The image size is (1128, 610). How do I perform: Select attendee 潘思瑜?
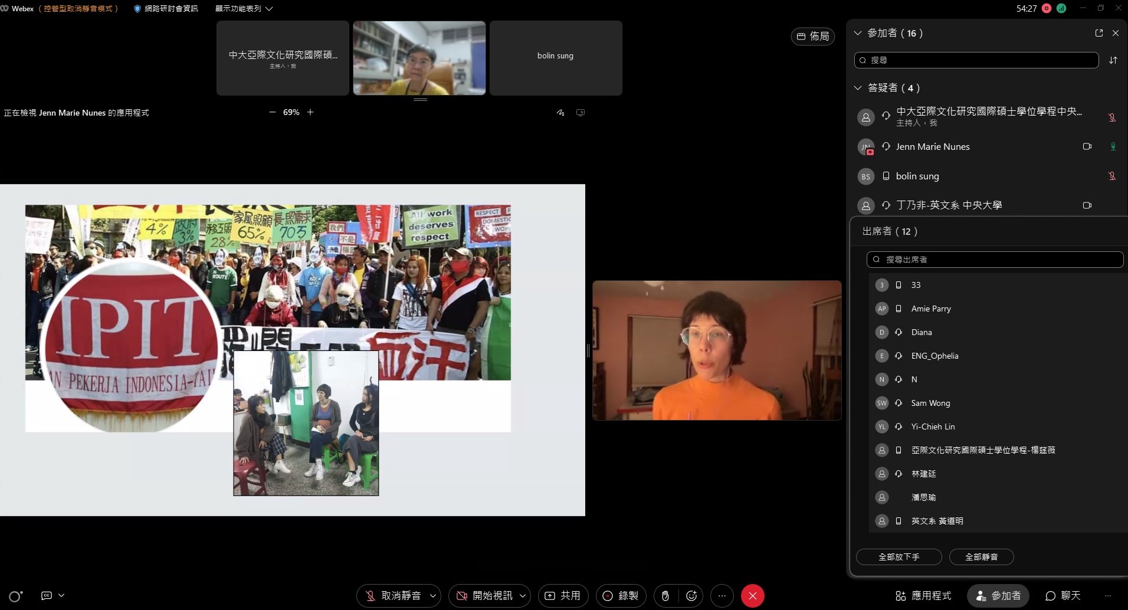click(997, 497)
